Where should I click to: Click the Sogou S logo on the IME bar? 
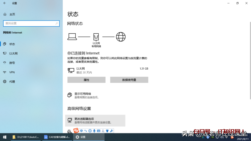click(x=76, y=131)
